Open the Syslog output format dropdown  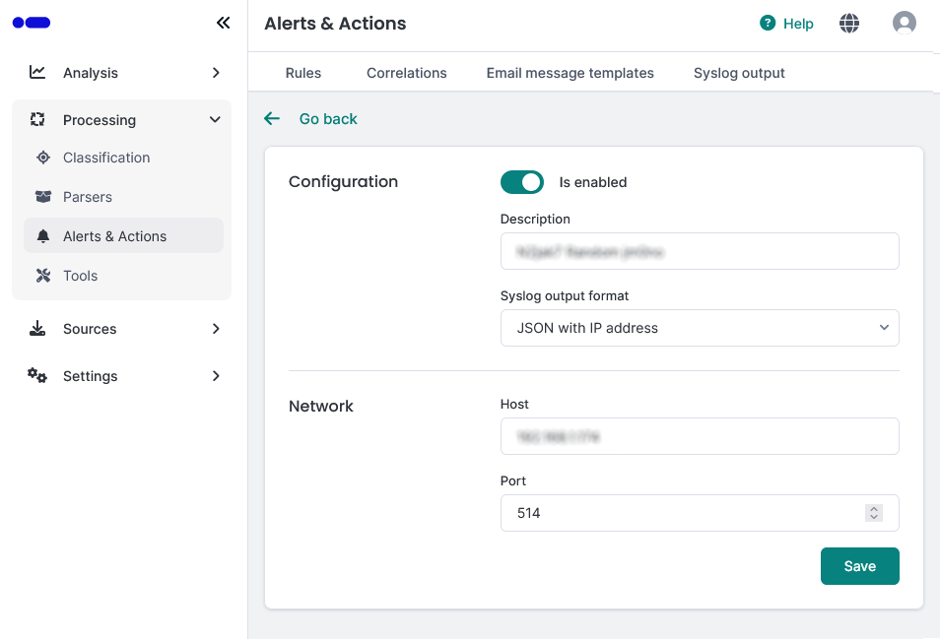point(700,328)
